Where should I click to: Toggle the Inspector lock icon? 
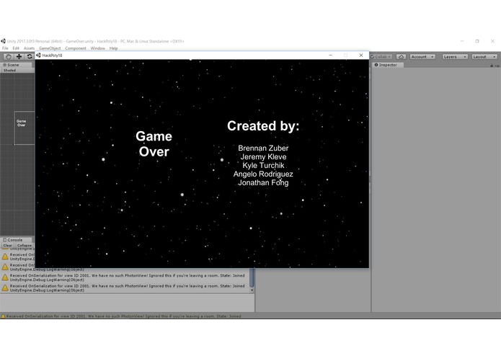pyautogui.click(x=492, y=65)
